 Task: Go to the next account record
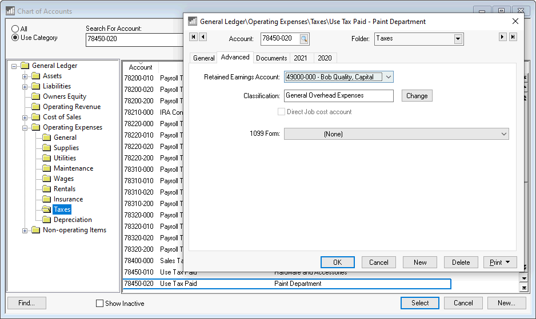[503, 37]
